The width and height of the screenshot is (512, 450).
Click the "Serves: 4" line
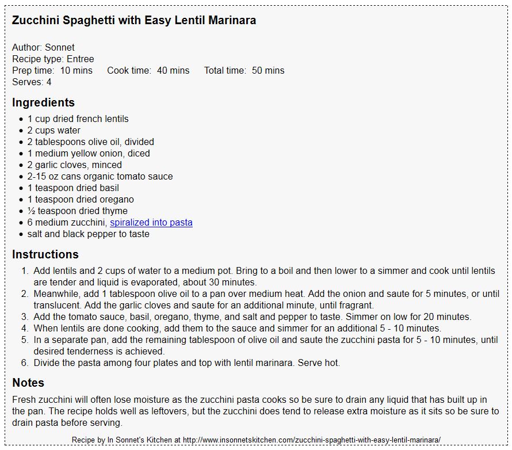[x=32, y=82]
